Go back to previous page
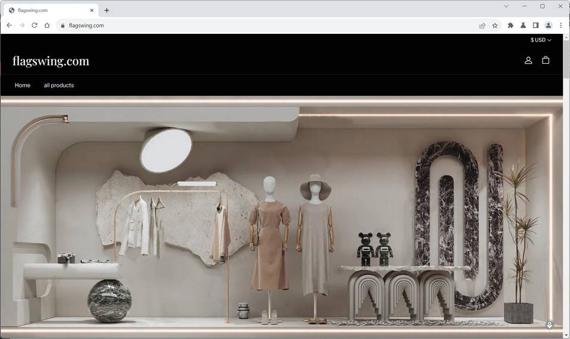570x339 pixels. coord(10,26)
